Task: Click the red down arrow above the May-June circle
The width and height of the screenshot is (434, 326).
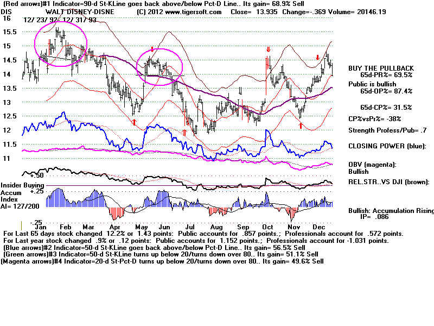Action: [152, 49]
